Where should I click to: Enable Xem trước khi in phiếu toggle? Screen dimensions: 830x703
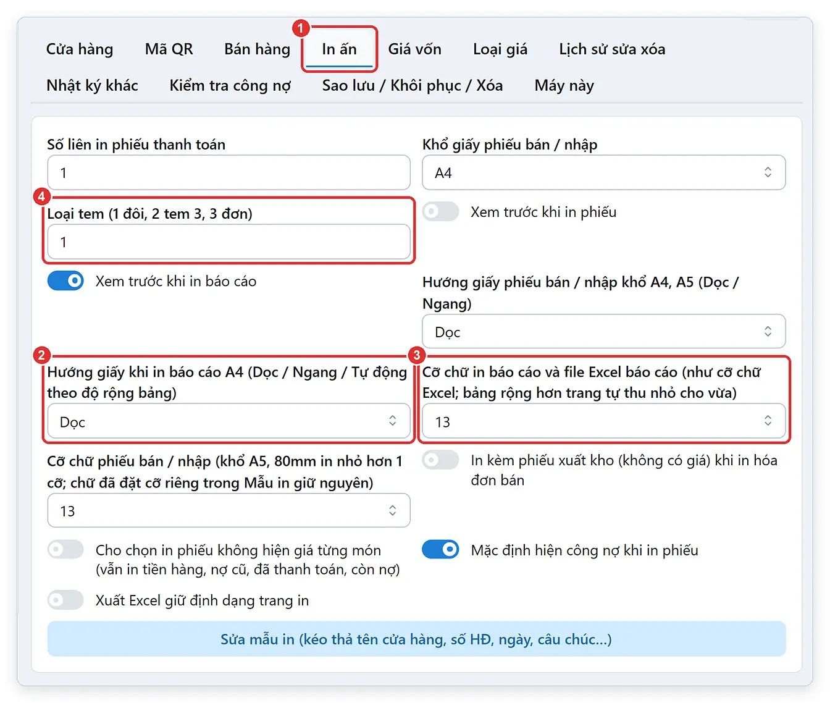440,211
